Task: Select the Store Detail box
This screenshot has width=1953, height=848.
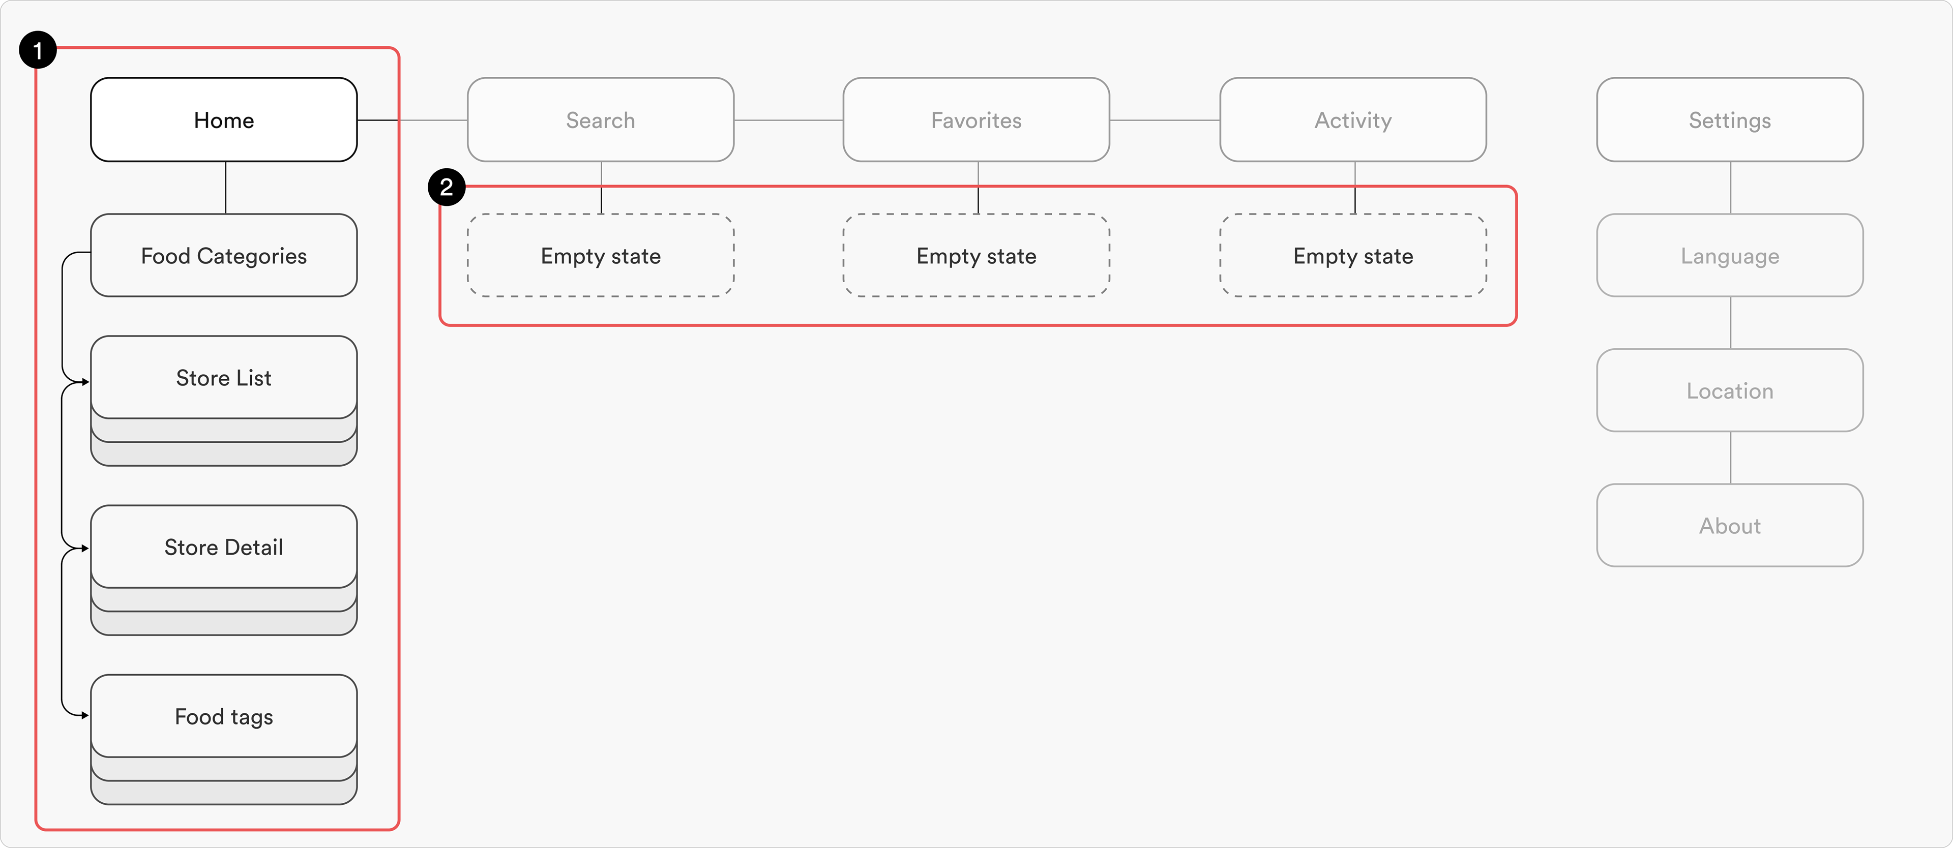Action: tap(224, 547)
